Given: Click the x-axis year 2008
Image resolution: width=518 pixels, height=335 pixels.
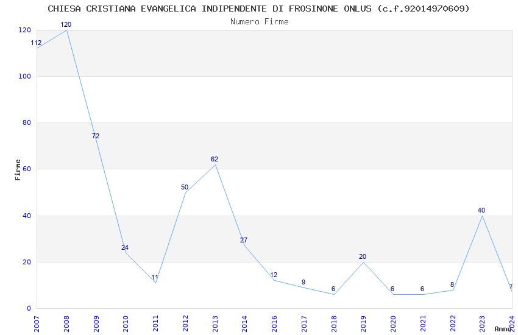Looking at the screenshot, I should 66,324.
